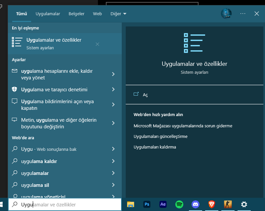The width and height of the screenshot is (265, 211).
Task: Click search icon beside uygulama kaldır
Action: pyautogui.click(x=15, y=161)
